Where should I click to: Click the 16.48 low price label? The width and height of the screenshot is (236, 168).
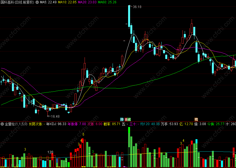[55, 116]
